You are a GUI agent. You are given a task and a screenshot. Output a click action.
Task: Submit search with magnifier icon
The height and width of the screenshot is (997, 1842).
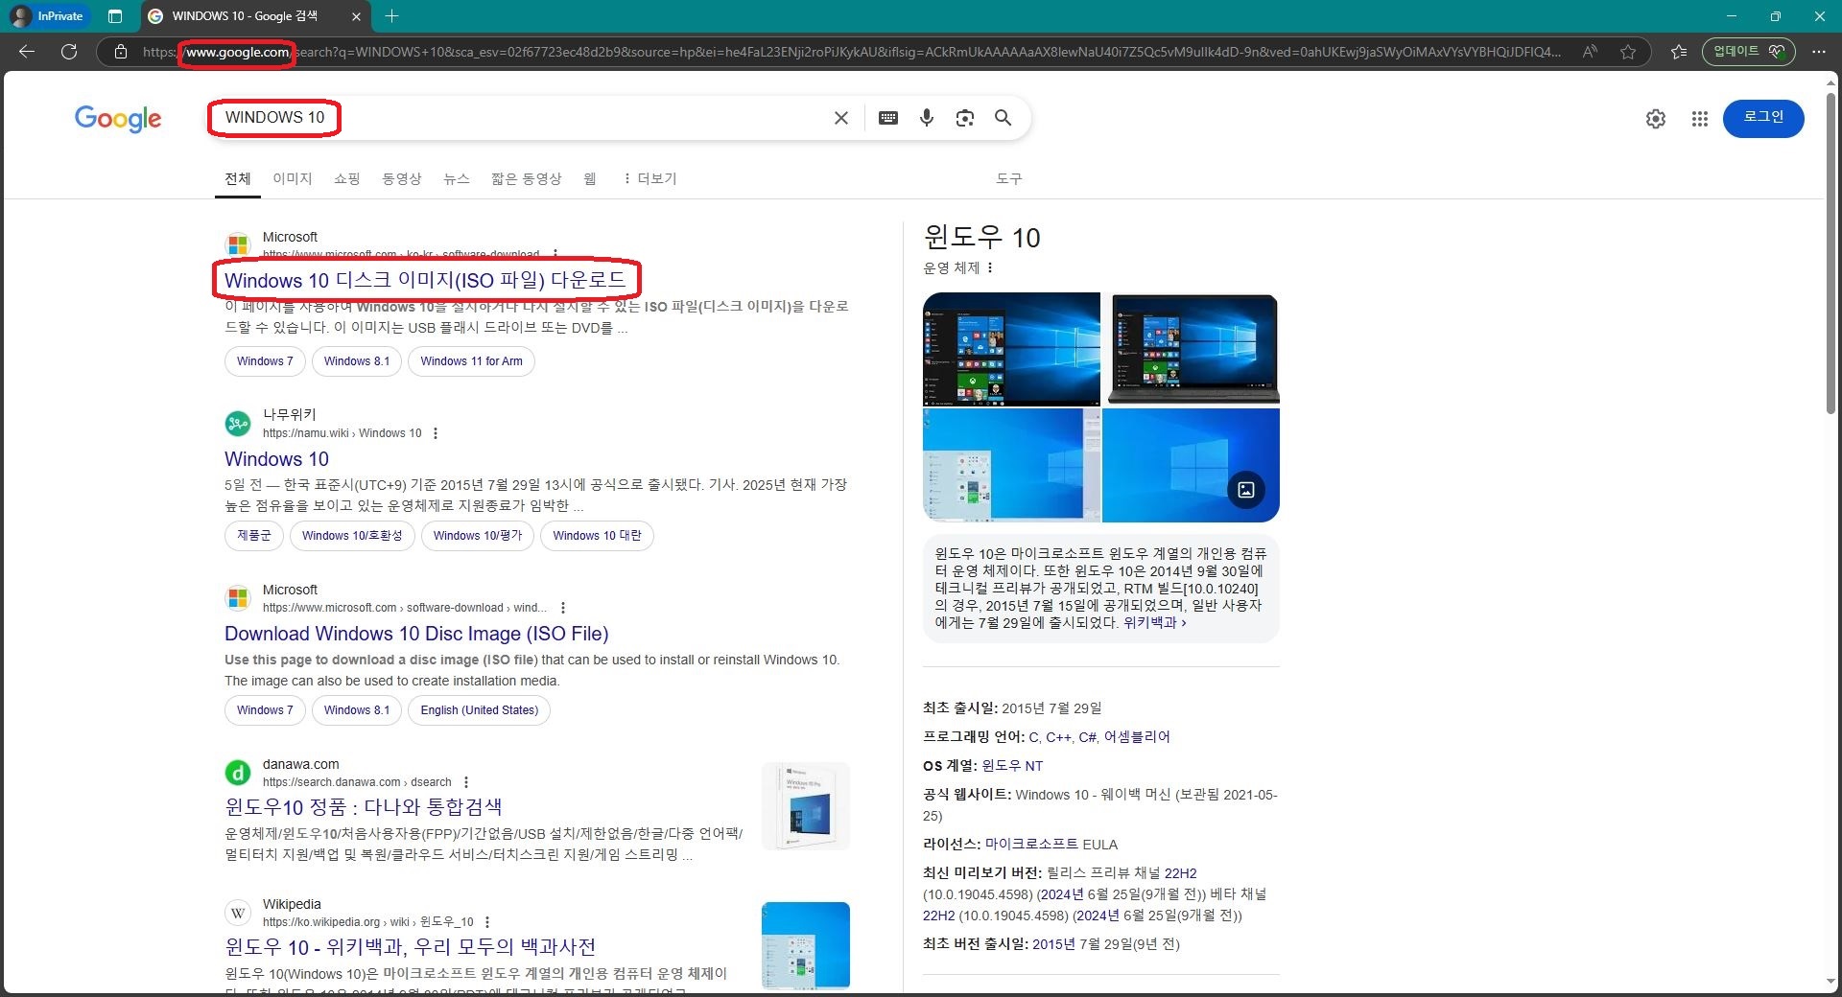click(1004, 118)
